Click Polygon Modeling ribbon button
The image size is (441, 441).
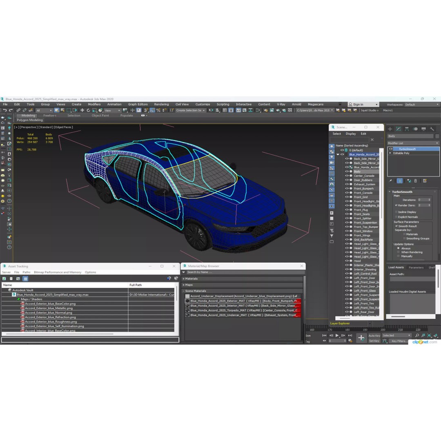pos(29,120)
